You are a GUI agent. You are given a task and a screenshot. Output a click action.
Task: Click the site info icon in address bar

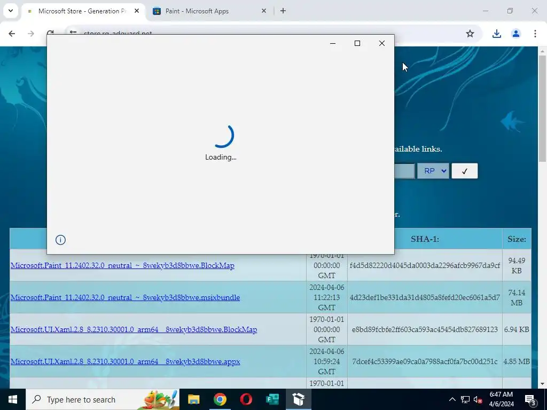pos(73,33)
